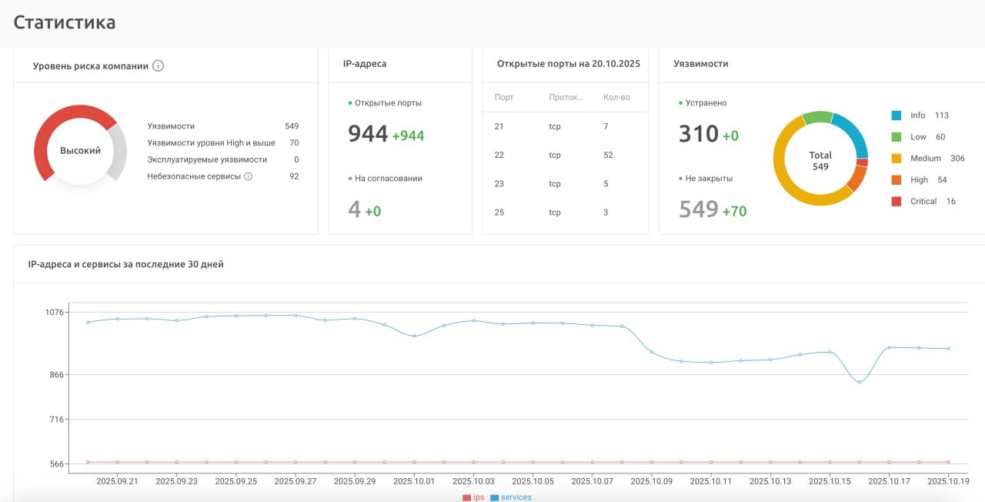This screenshot has width=985, height=502.
Task: Open the 310 Устранено vulnerabilities count
Action: point(699,134)
